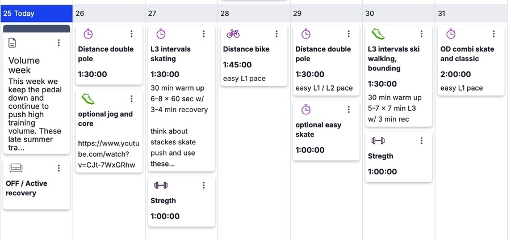Click the dark color bar atop the Volume week card
511x240 pixels.
36,28
